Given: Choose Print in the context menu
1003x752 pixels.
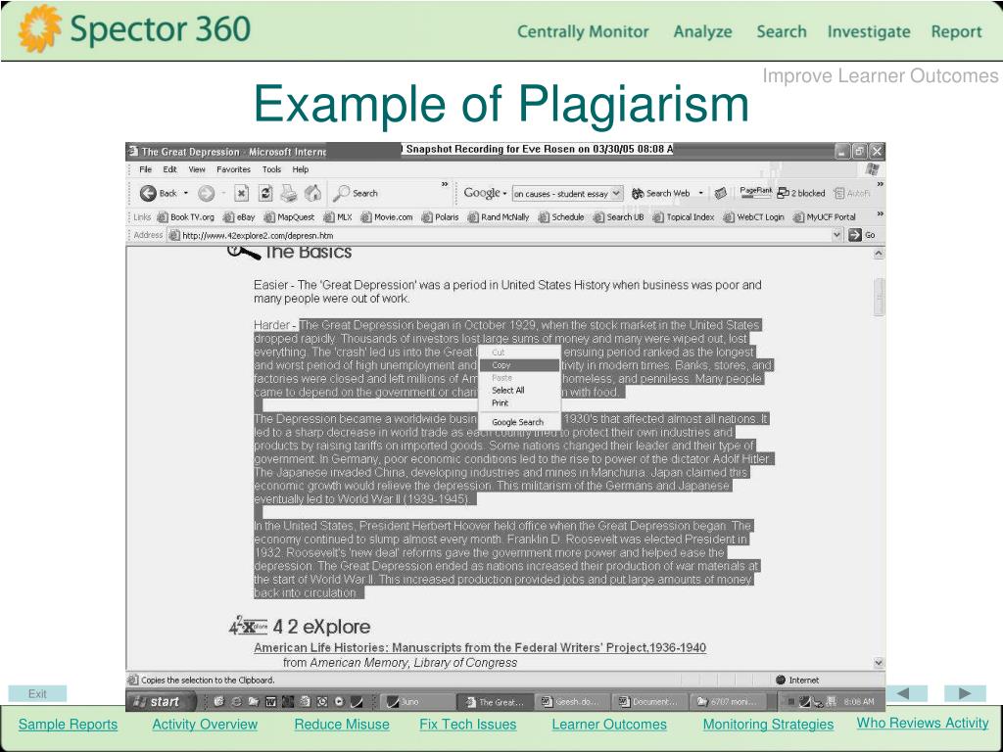Looking at the screenshot, I should tap(519, 402).
